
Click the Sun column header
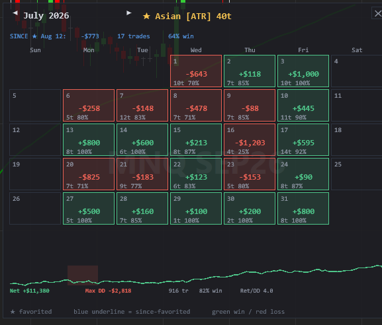pos(35,50)
